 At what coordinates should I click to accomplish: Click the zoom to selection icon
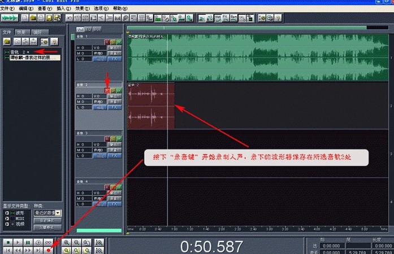pos(66,250)
